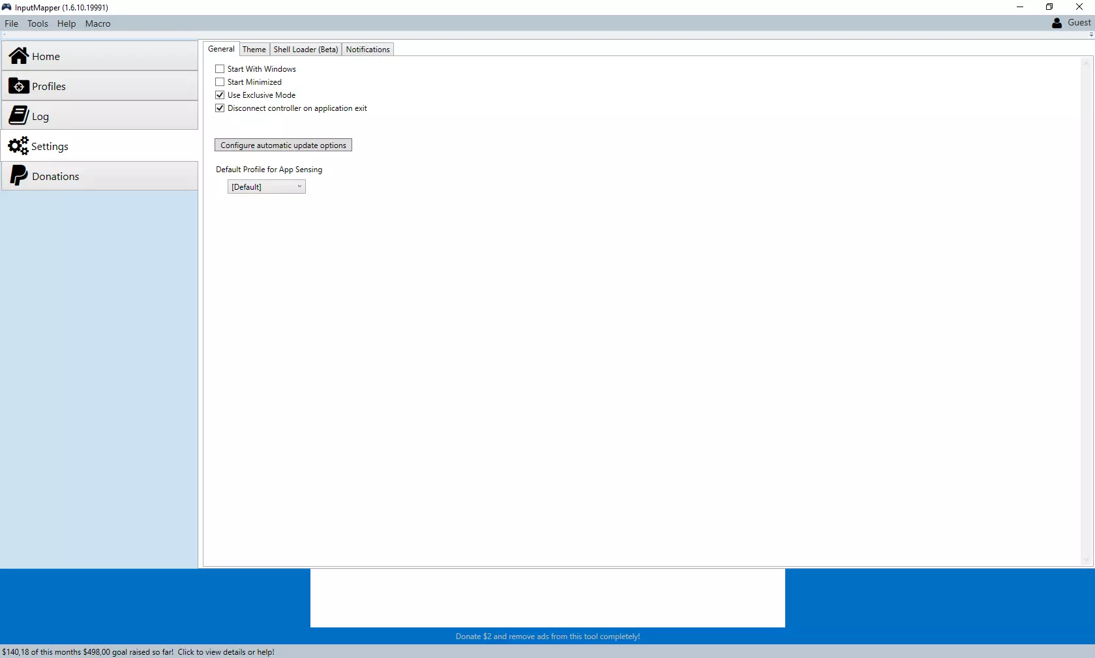Click the PayPal Donations icon
This screenshot has width=1095, height=658.
coord(19,175)
